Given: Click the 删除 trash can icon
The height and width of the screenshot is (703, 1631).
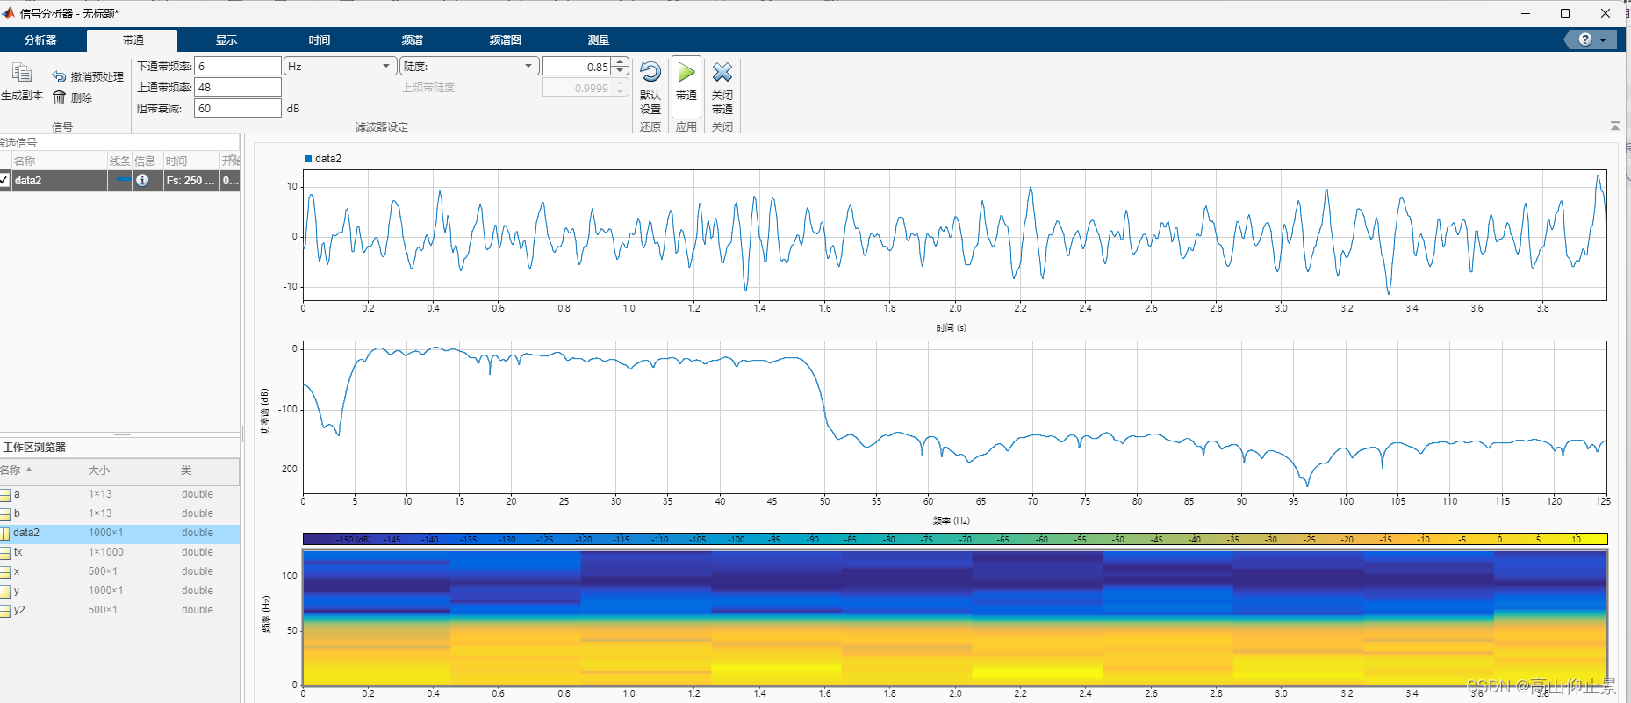Looking at the screenshot, I should click(60, 97).
